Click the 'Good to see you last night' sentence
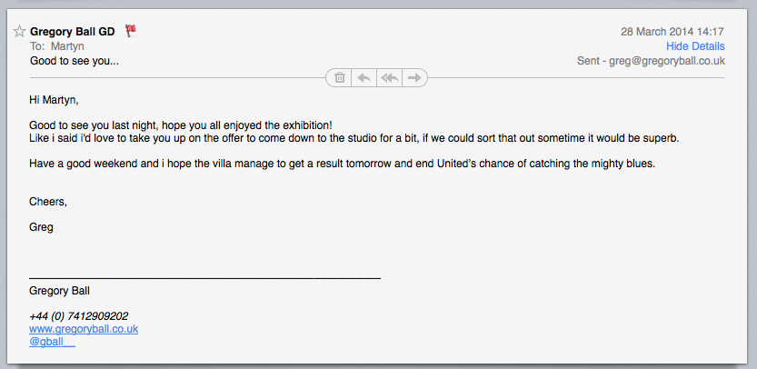 181,125
